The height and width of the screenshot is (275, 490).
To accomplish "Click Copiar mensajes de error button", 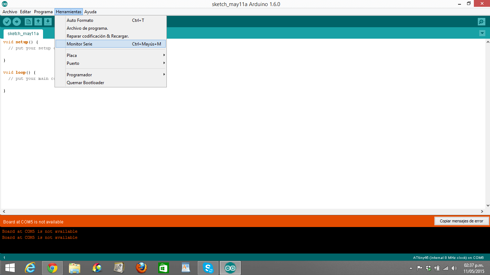I will tap(462, 221).
